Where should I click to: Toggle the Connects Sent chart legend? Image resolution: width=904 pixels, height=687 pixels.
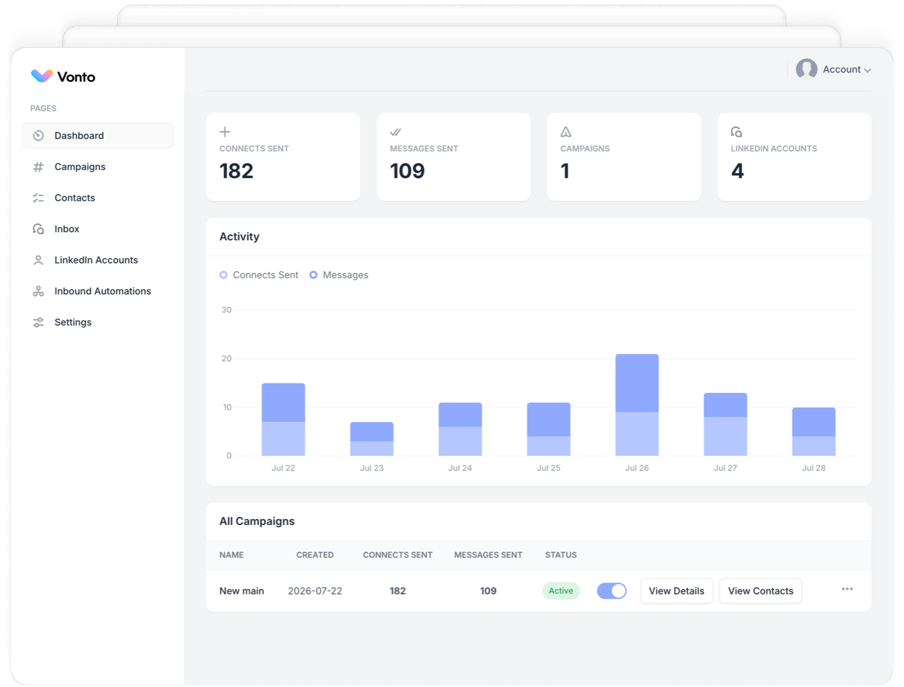pos(259,275)
